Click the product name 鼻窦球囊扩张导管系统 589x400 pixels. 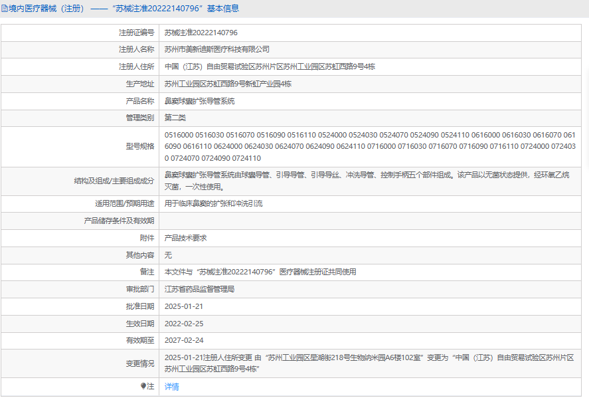click(199, 101)
